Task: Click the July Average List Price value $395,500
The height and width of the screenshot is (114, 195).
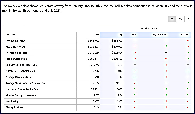Action: [117, 41]
